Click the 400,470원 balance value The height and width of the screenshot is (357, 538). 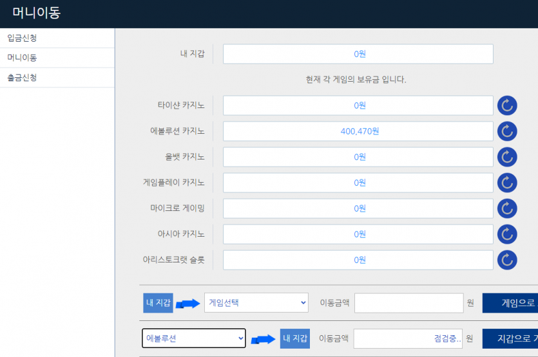(360, 131)
